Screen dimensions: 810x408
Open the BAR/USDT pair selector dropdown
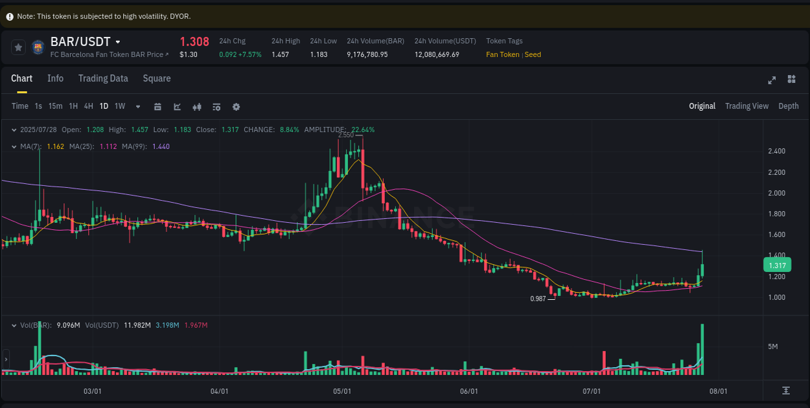pos(119,41)
